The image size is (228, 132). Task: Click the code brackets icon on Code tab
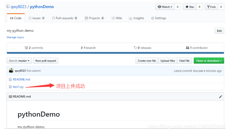12,18
